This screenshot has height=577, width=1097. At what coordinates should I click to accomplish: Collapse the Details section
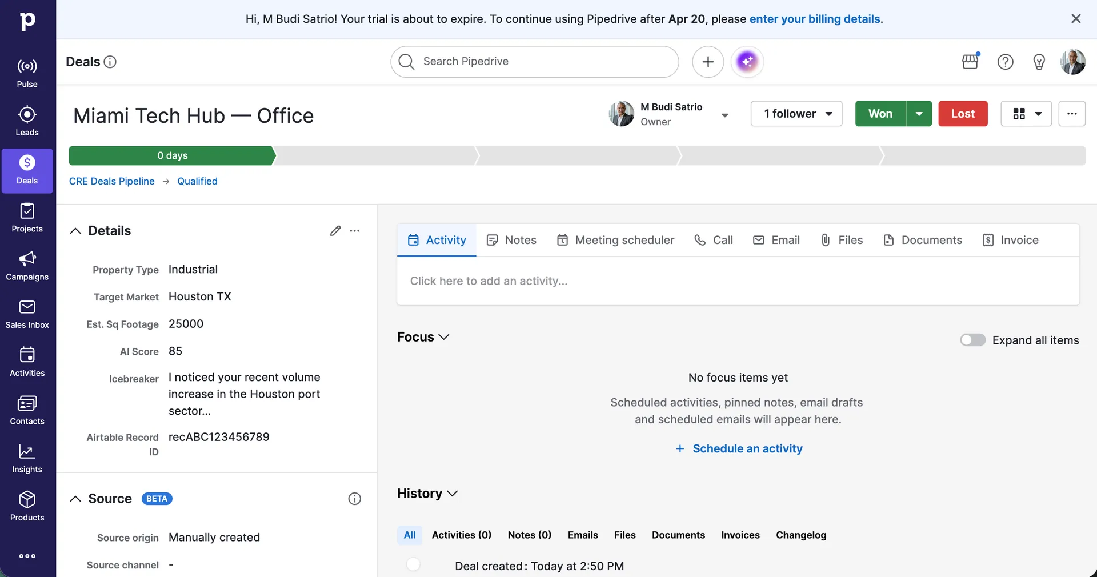pyautogui.click(x=75, y=231)
